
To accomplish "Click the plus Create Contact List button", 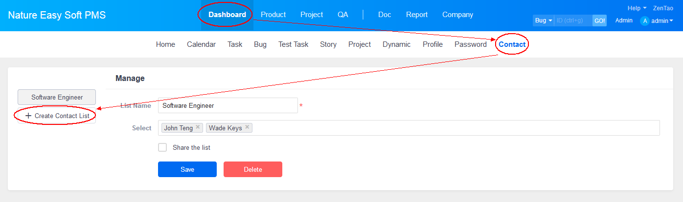I will [x=57, y=116].
